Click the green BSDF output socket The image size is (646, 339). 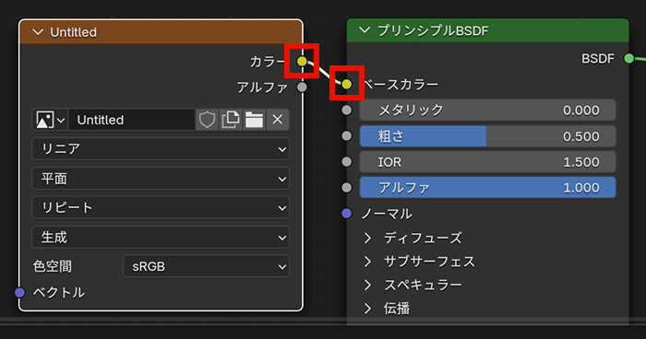[628, 58]
